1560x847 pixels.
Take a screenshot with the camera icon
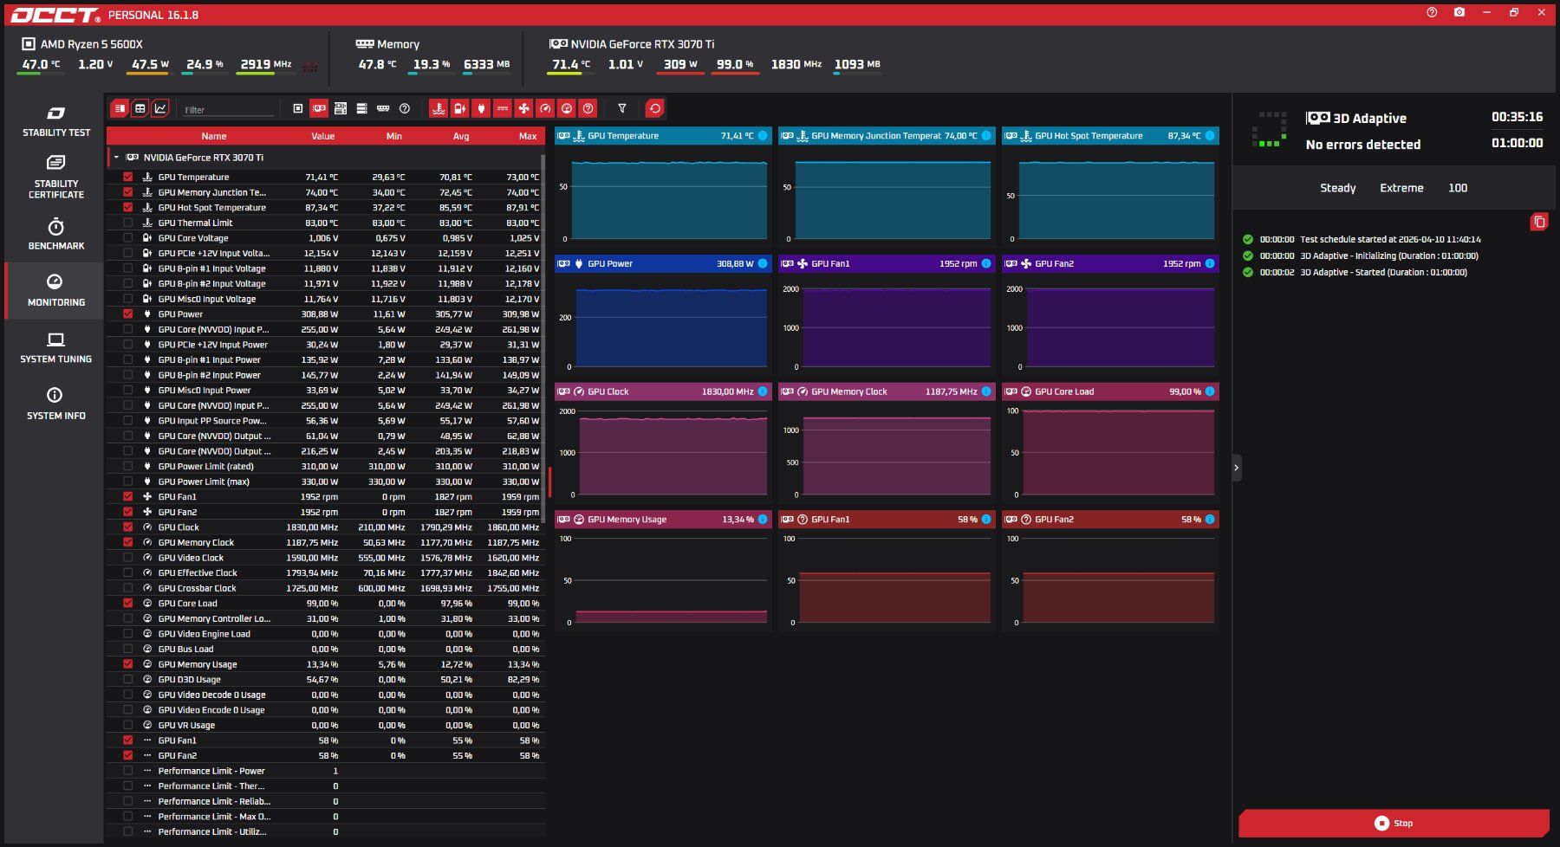click(1459, 12)
